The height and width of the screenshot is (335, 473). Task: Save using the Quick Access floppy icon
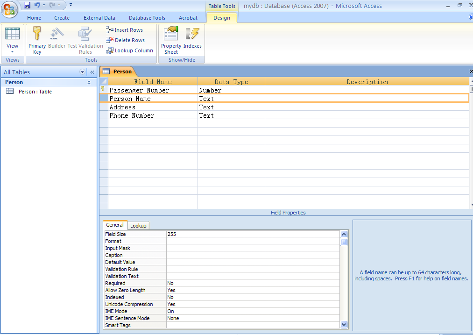pyautogui.click(x=27, y=5)
